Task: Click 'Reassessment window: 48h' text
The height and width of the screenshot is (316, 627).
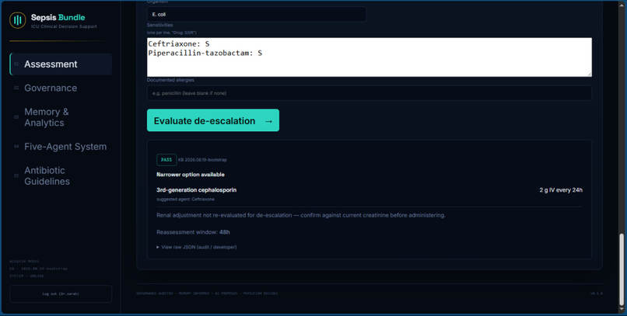Action: click(x=193, y=232)
